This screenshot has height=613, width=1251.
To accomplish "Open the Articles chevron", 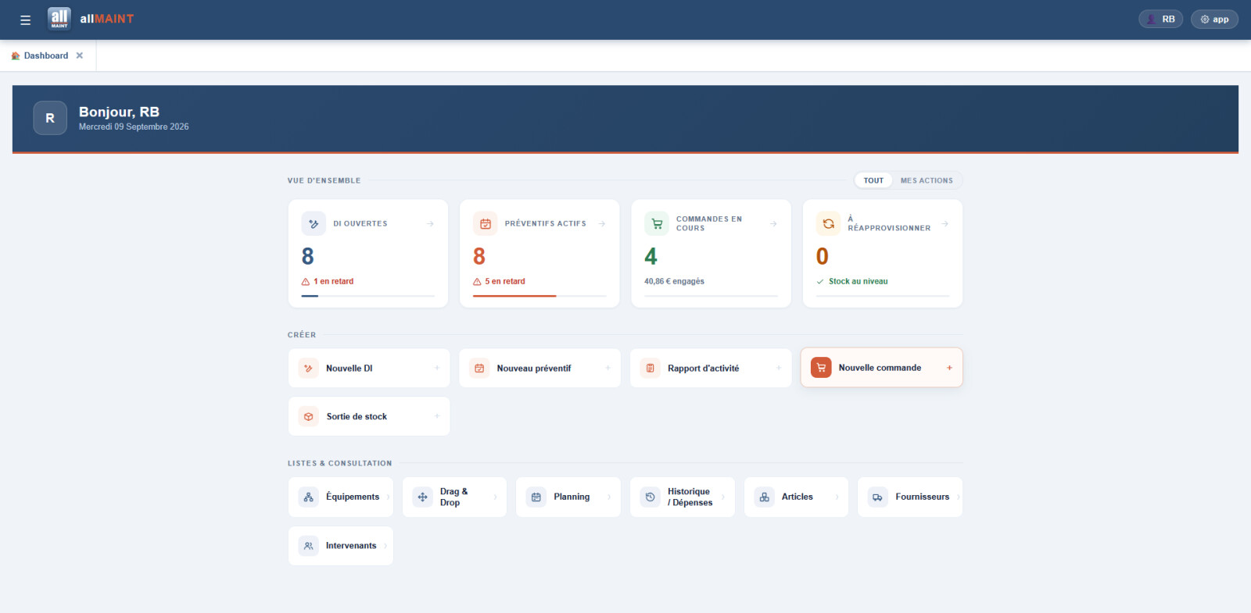I will [x=837, y=497].
